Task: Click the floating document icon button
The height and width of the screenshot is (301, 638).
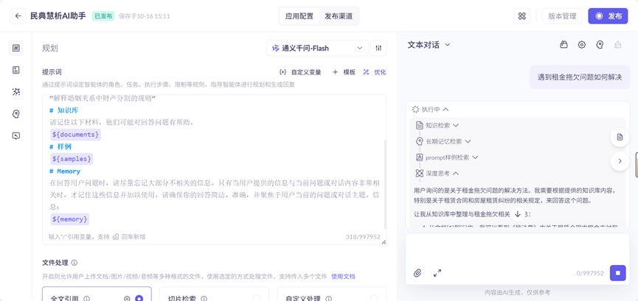Action: [x=620, y=137]
